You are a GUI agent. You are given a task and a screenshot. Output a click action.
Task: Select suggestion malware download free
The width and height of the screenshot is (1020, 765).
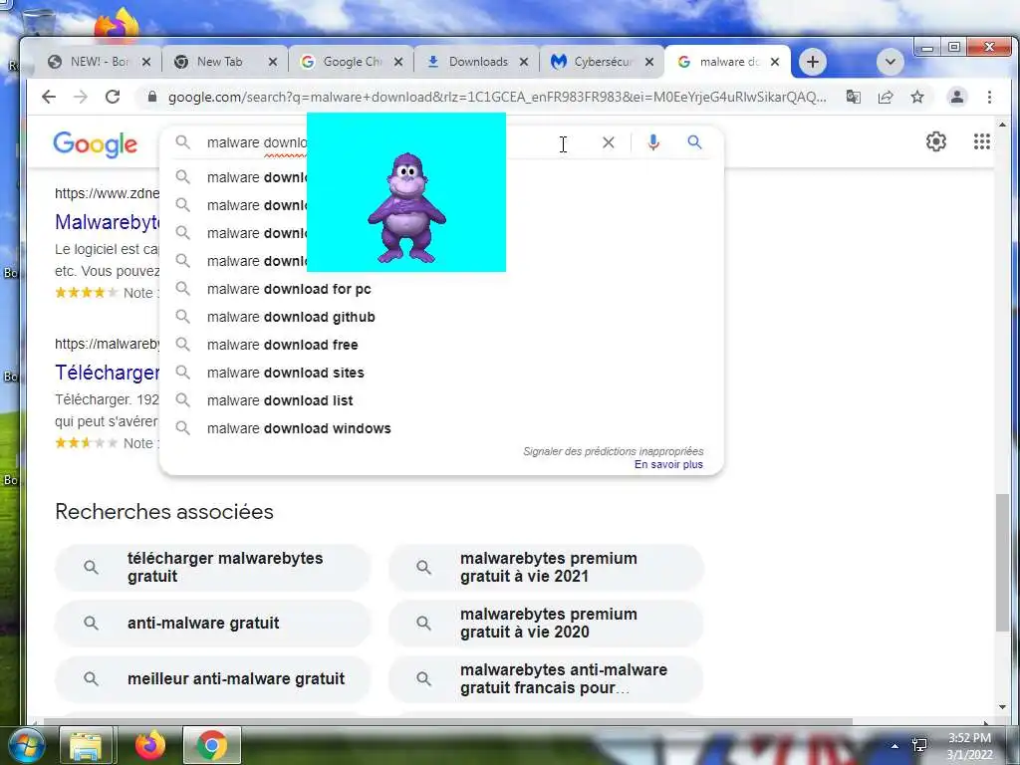441,345
